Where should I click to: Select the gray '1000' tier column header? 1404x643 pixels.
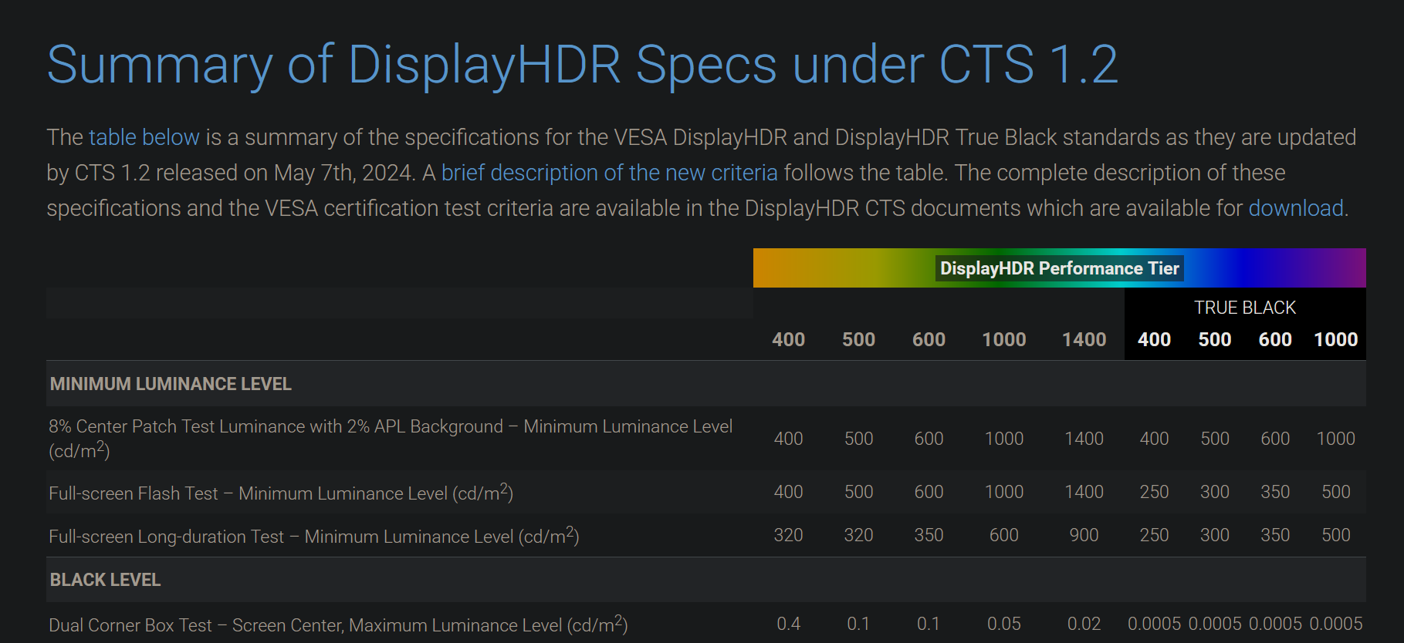(x=1003, y=339)
